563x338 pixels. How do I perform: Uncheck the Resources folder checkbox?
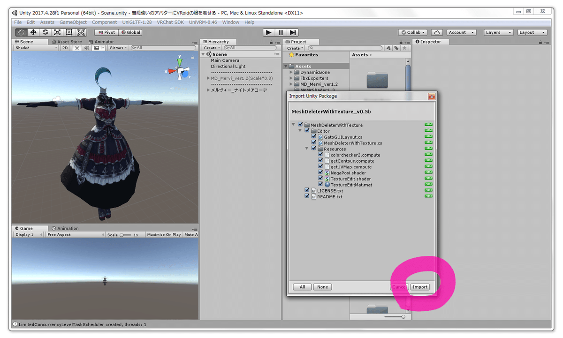[314, 149]
